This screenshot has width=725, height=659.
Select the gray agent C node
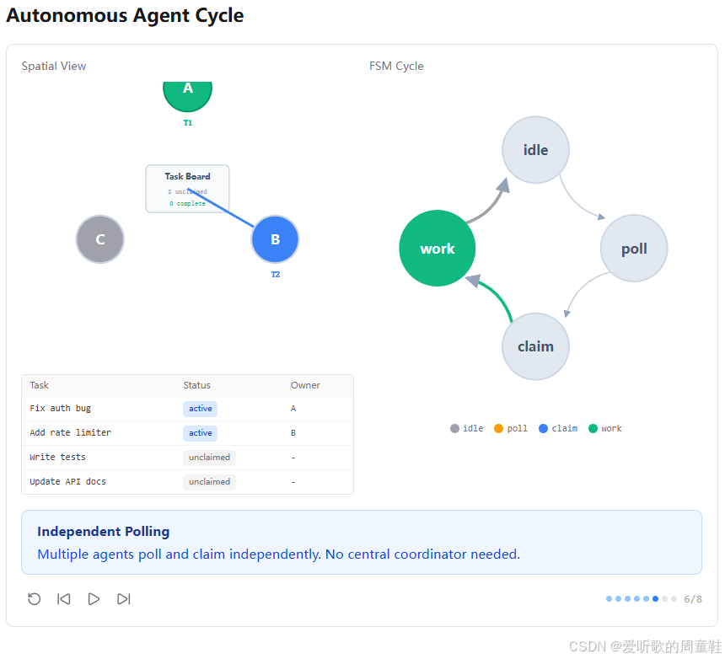click(x=99, y=239)
